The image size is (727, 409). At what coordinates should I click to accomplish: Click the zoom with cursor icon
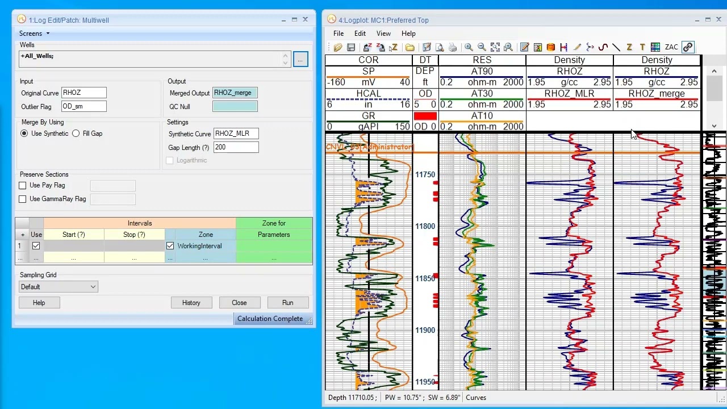click(508, 47)
